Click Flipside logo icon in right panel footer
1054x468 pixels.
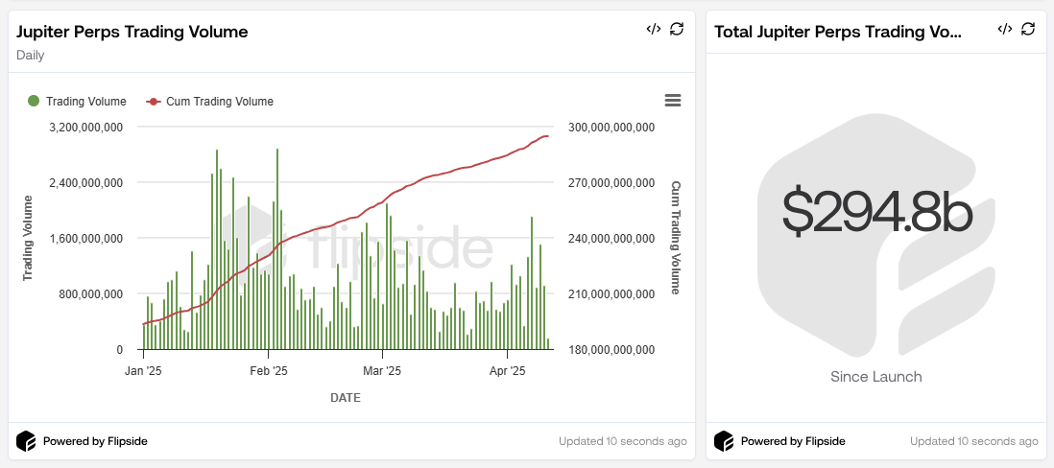pos(724,441)
